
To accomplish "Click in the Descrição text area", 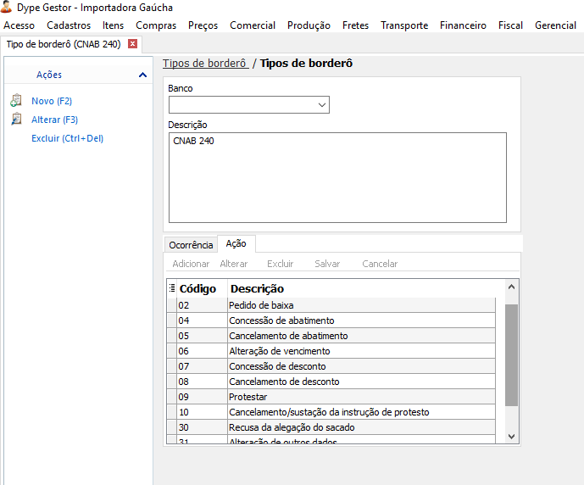I will click(337, 178).
